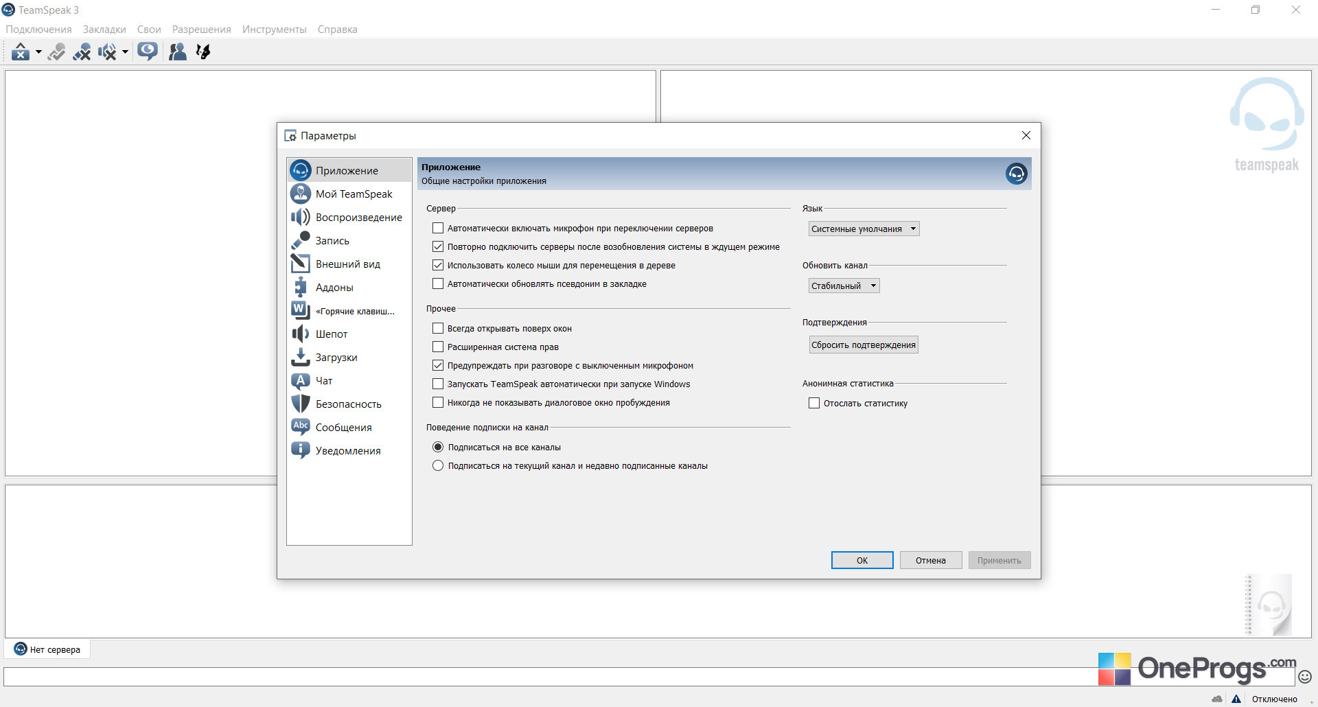Open the Справка menu
1318x707 pixels.
[338, 30]
